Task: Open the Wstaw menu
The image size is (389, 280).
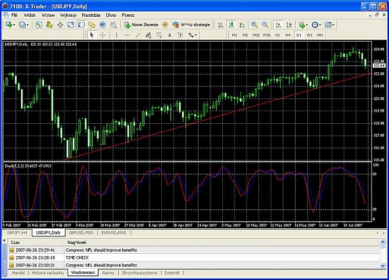Action: pos(48,15)
